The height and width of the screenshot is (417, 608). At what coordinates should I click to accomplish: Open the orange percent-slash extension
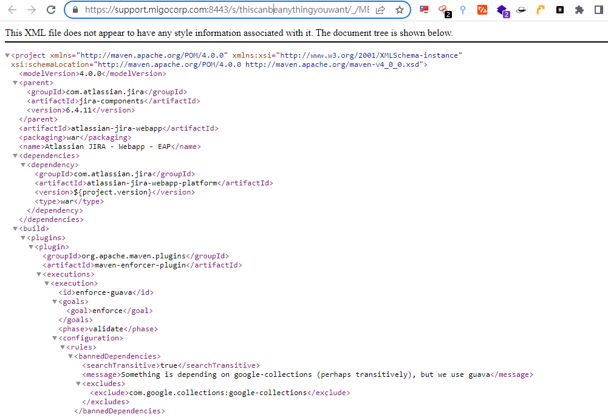(x=482, y=10)
